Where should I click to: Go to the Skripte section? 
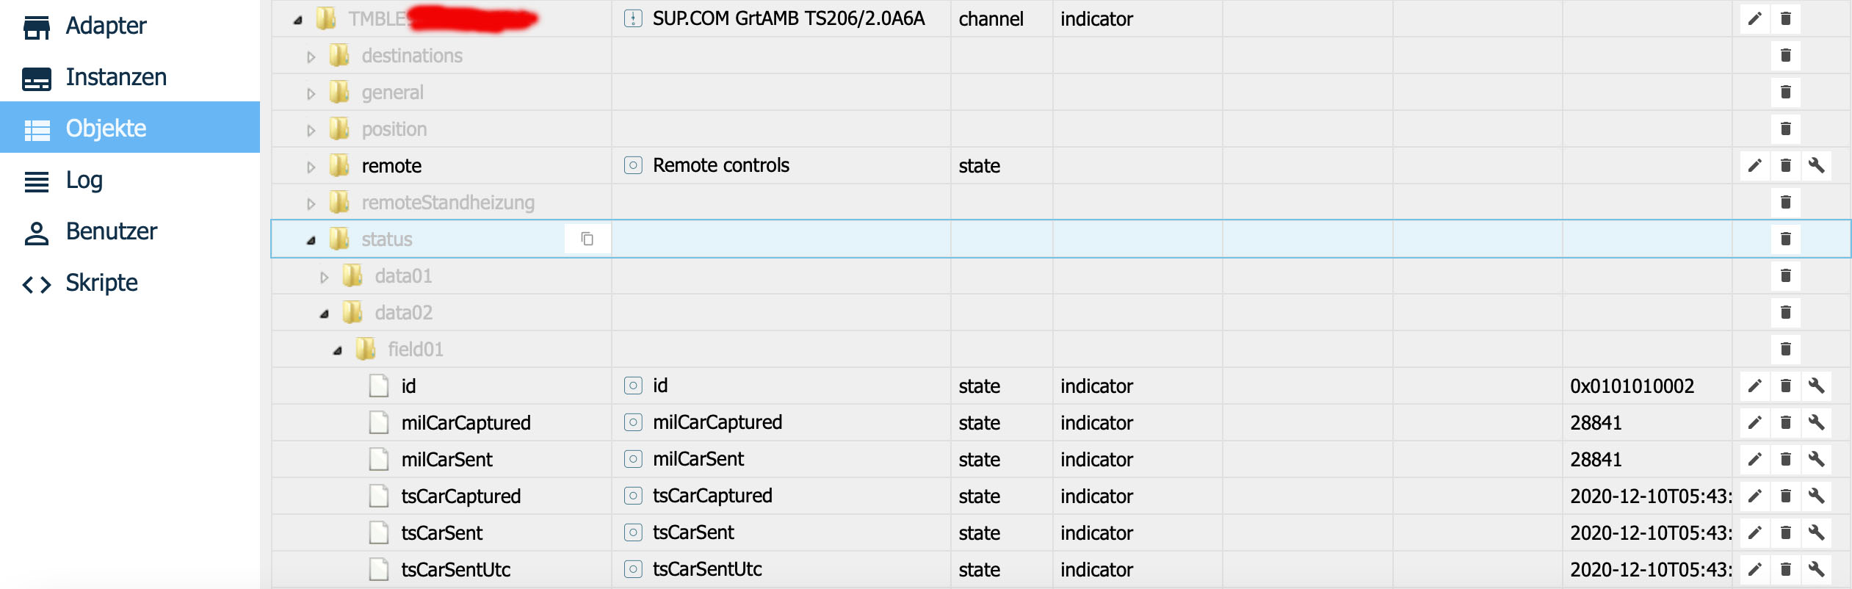click(x=101, y=283)
